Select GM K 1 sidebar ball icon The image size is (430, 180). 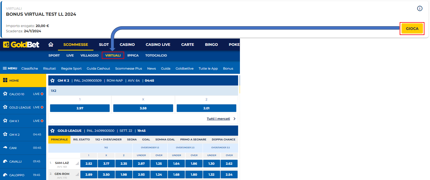[5, 121]
